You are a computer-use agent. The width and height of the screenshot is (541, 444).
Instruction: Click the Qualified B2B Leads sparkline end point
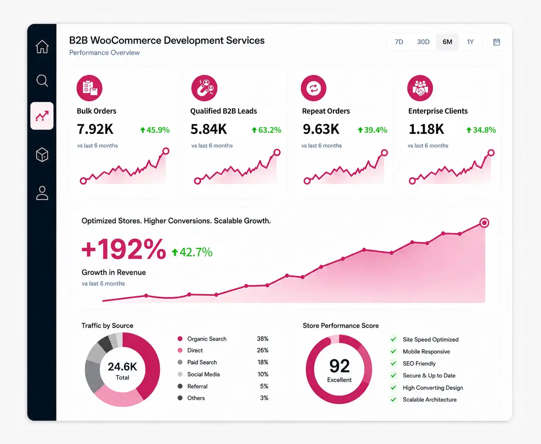pyautogui.click(x=277, y=152)
